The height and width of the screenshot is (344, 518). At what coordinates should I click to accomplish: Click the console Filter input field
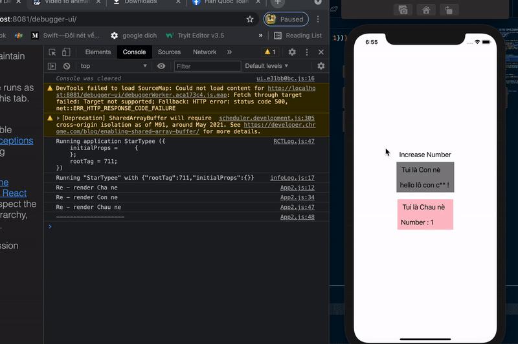[x=207, y=66]
